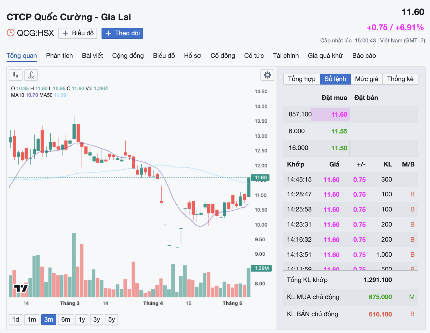The height and width of the screenshot is (333, 430).
Task: Select the Sổ lệnh panel tab
Action: click(335, 79)
